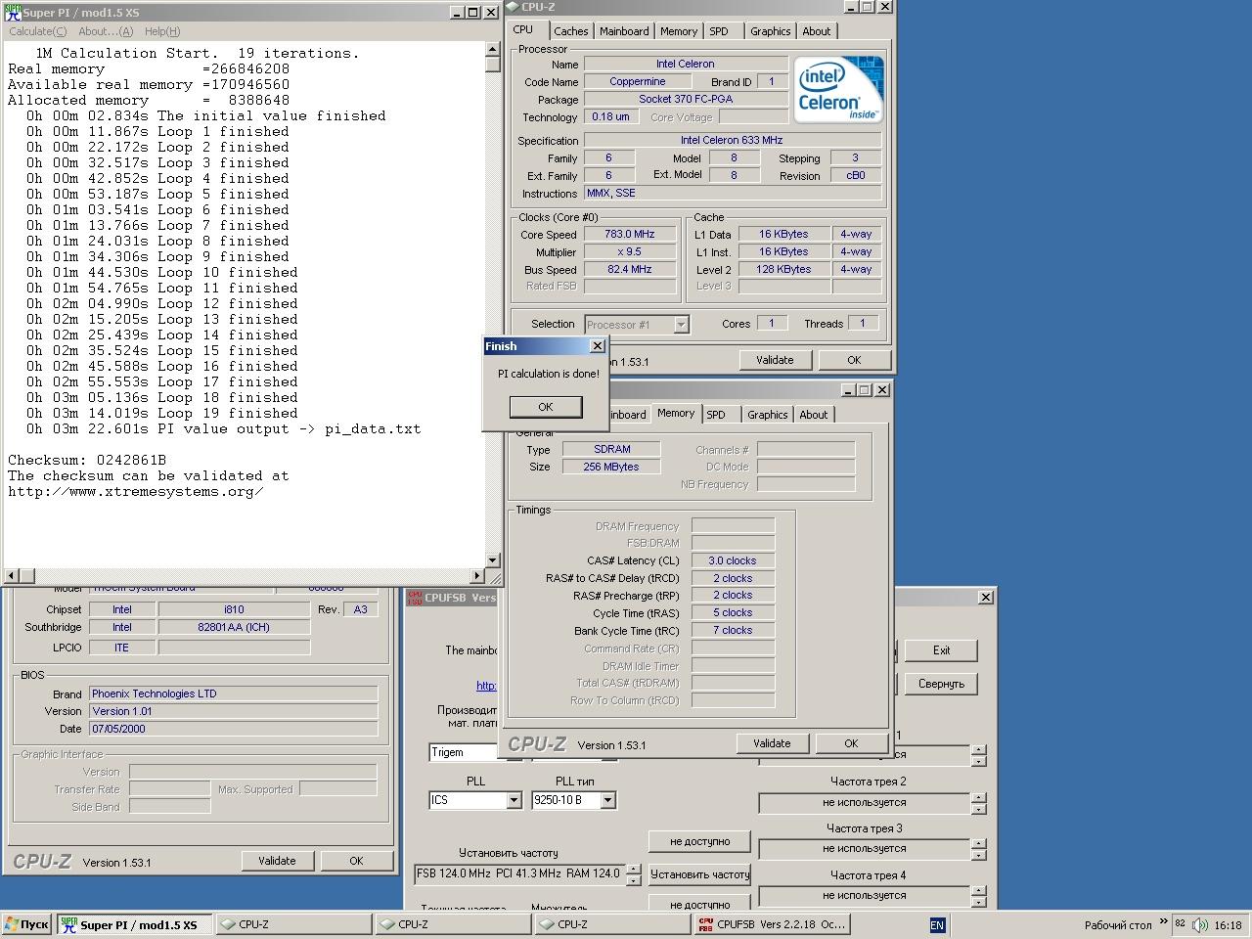
Task: Click CAS# Latency 3.0 clocks value
Action: pos(733,561)
